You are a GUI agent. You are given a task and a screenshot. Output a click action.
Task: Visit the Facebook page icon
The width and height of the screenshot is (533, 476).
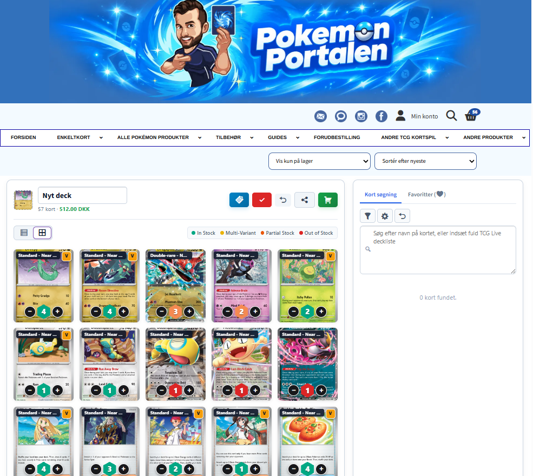(x=381, y=116)
